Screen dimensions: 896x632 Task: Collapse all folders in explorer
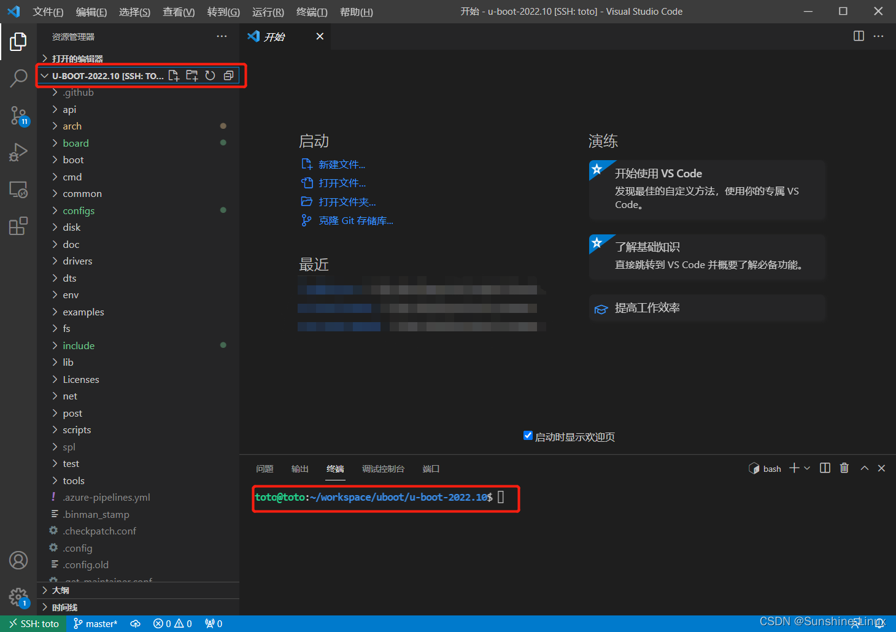click(x=228, y=75)
